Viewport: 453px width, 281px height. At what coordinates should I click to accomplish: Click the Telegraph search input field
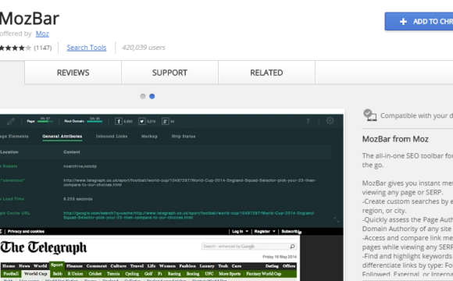pos(245,247)
